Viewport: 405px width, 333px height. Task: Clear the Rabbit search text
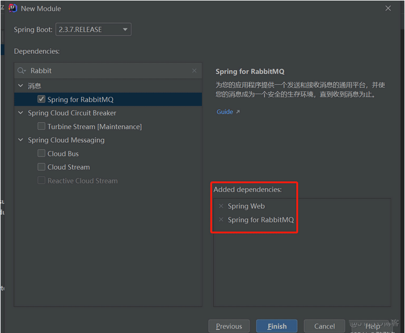click(195, 71)
